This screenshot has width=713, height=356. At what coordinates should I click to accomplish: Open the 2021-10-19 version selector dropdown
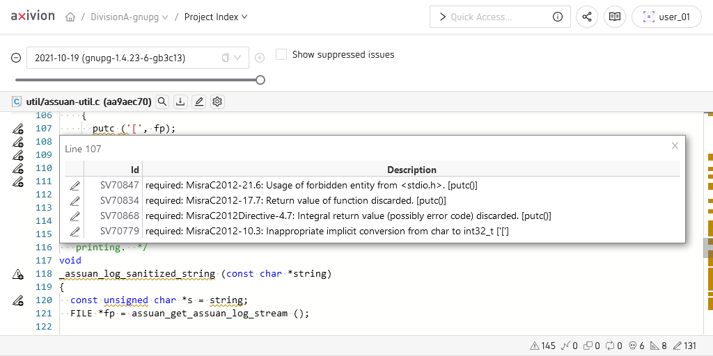pyautogui.click(x=138, y=58)
